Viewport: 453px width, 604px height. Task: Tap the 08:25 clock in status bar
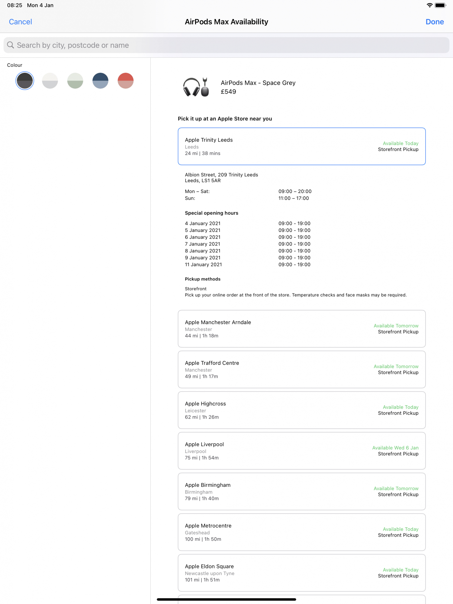coord(14,5)
